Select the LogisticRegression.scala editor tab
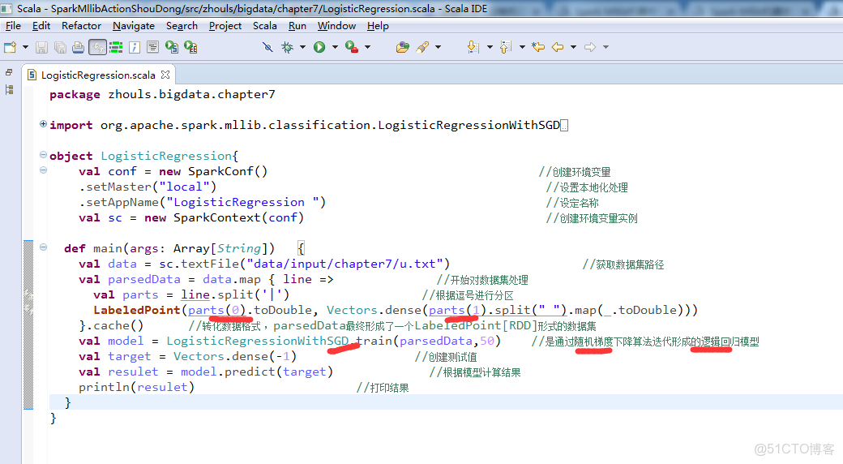Viewport: 843px width, 464px height. [98, 75]
